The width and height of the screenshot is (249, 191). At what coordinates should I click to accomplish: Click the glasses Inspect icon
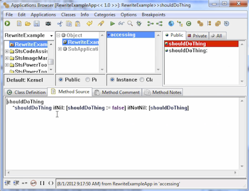121,23
